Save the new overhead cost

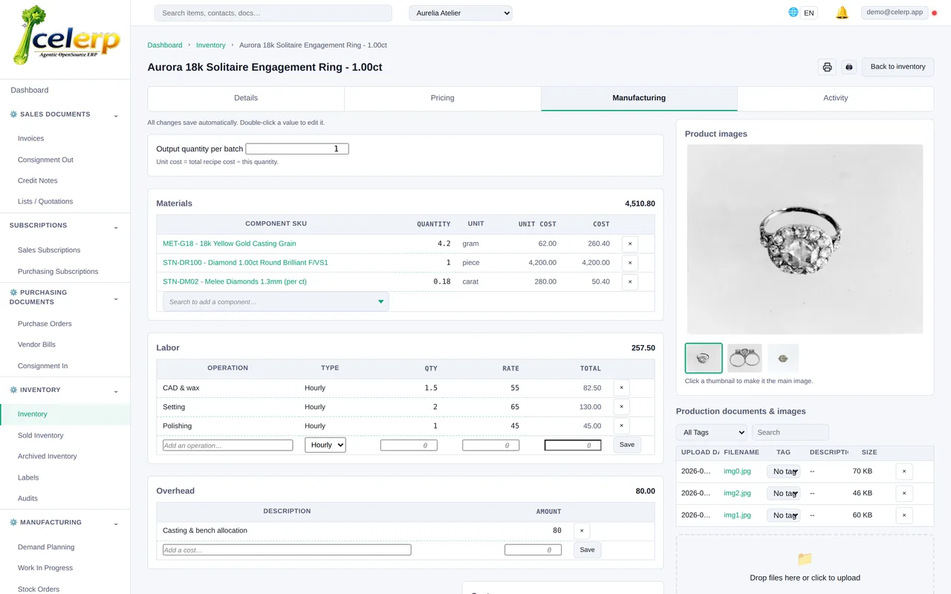[587, 550]
